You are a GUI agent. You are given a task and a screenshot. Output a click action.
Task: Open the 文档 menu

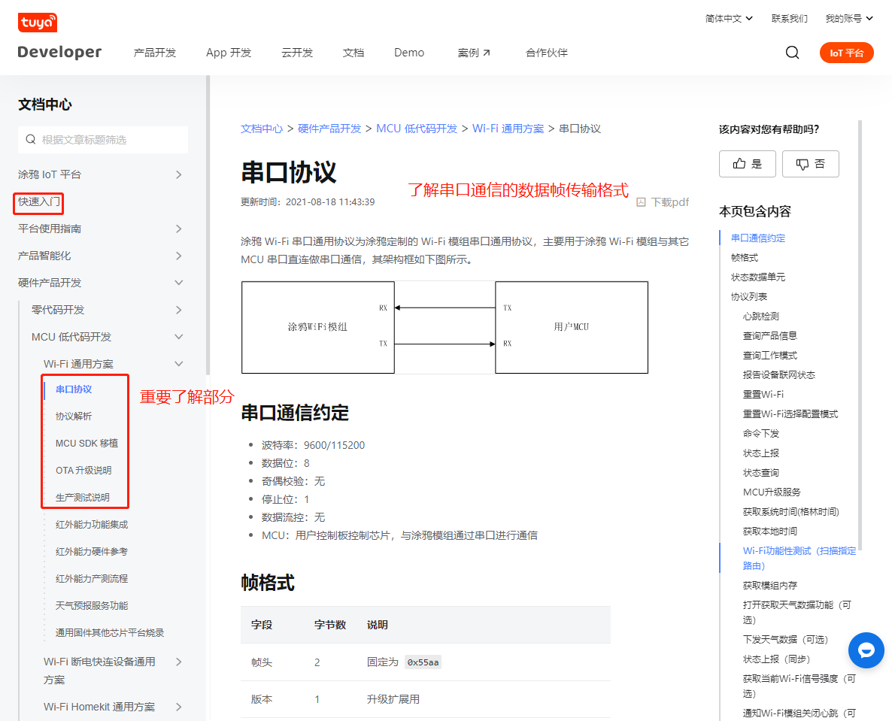[x=353, y=53]
